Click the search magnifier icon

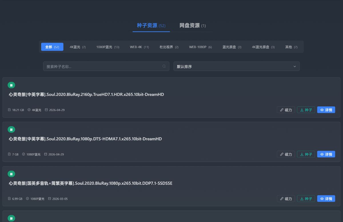(164, 66)
